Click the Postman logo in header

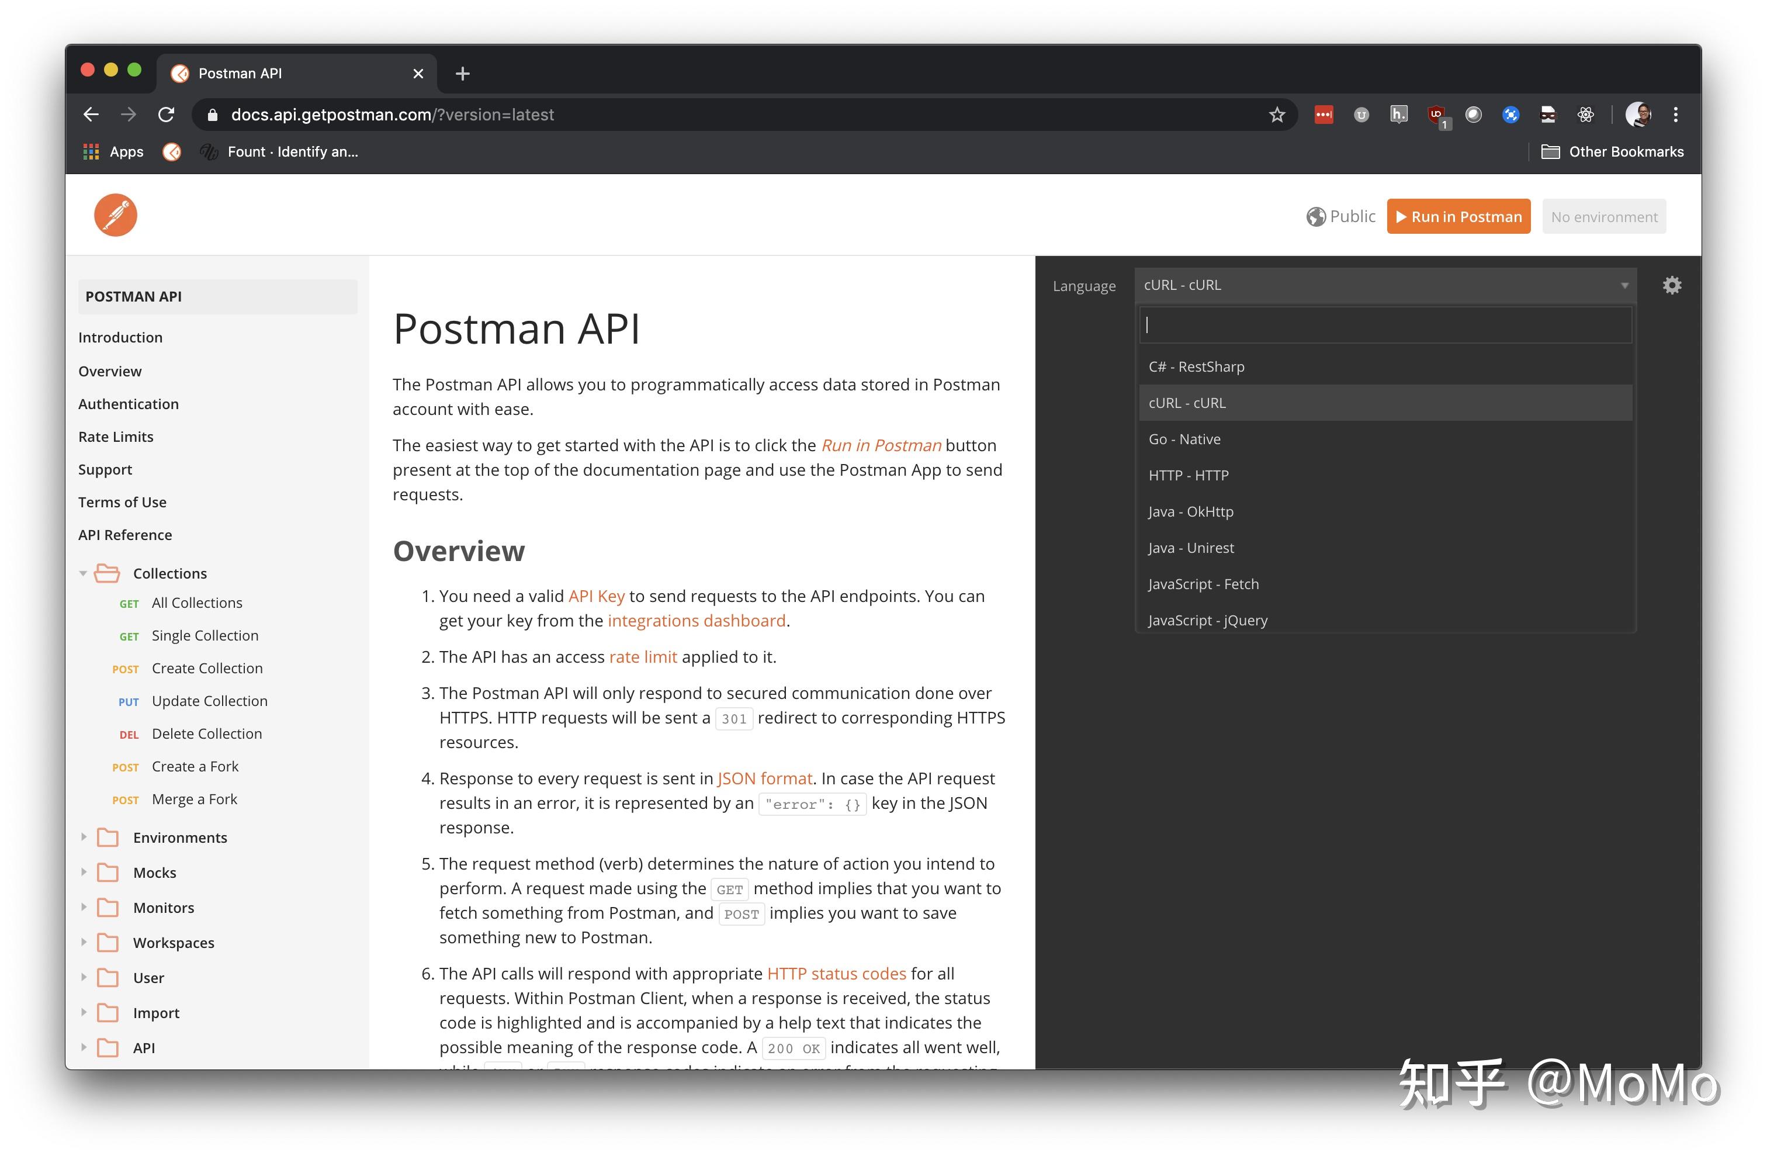(x=116, y=215)
